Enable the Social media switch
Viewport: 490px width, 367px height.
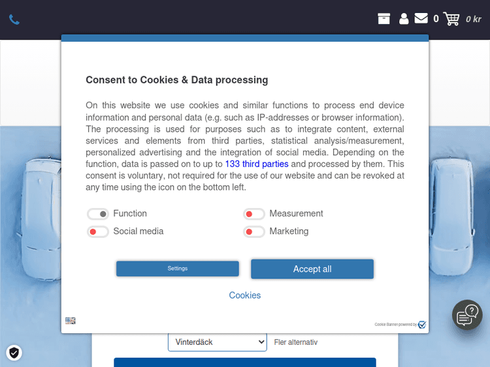(x=98, y=231)
